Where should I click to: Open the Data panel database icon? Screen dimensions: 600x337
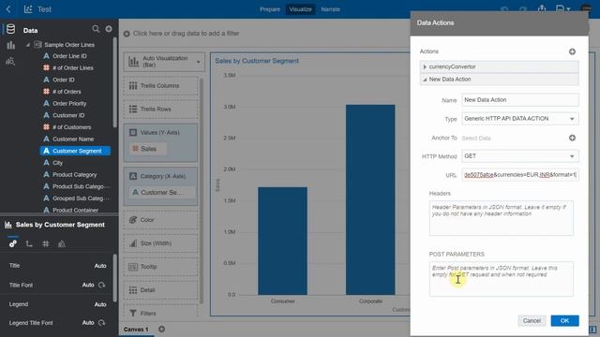coord(10,29)
